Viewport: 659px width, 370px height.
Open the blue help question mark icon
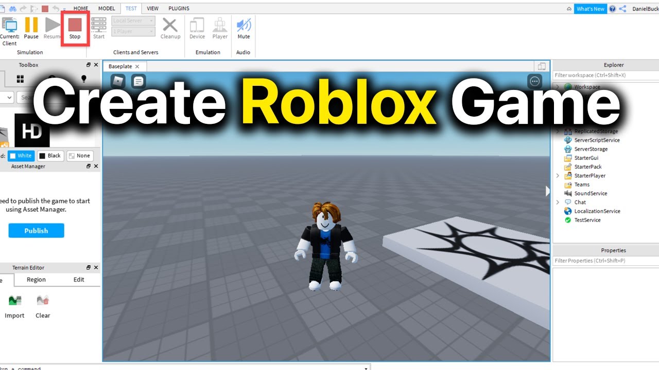coord(612,9)
